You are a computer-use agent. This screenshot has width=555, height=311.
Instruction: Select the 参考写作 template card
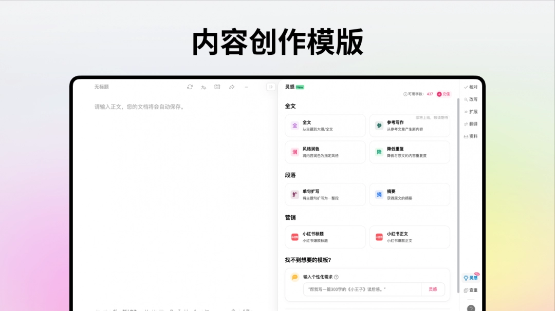(410, 126)
